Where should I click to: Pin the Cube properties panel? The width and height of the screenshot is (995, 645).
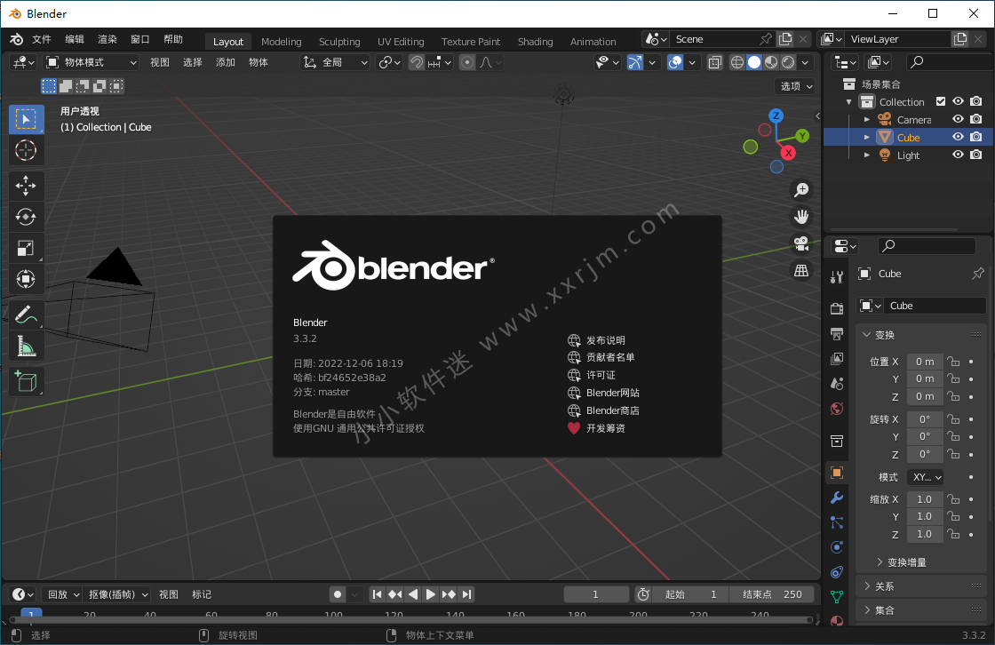978,274
